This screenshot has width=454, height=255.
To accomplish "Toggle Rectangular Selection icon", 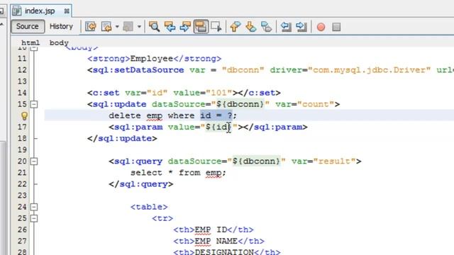I will coord(216,27).
